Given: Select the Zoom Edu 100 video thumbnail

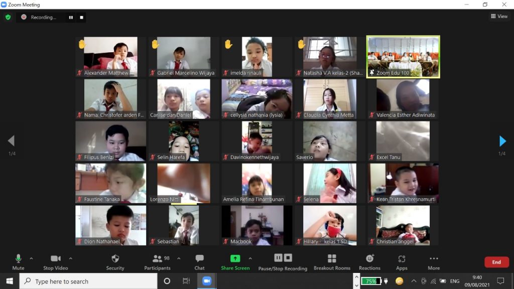Looking at the screenshot, I should 403,56.
